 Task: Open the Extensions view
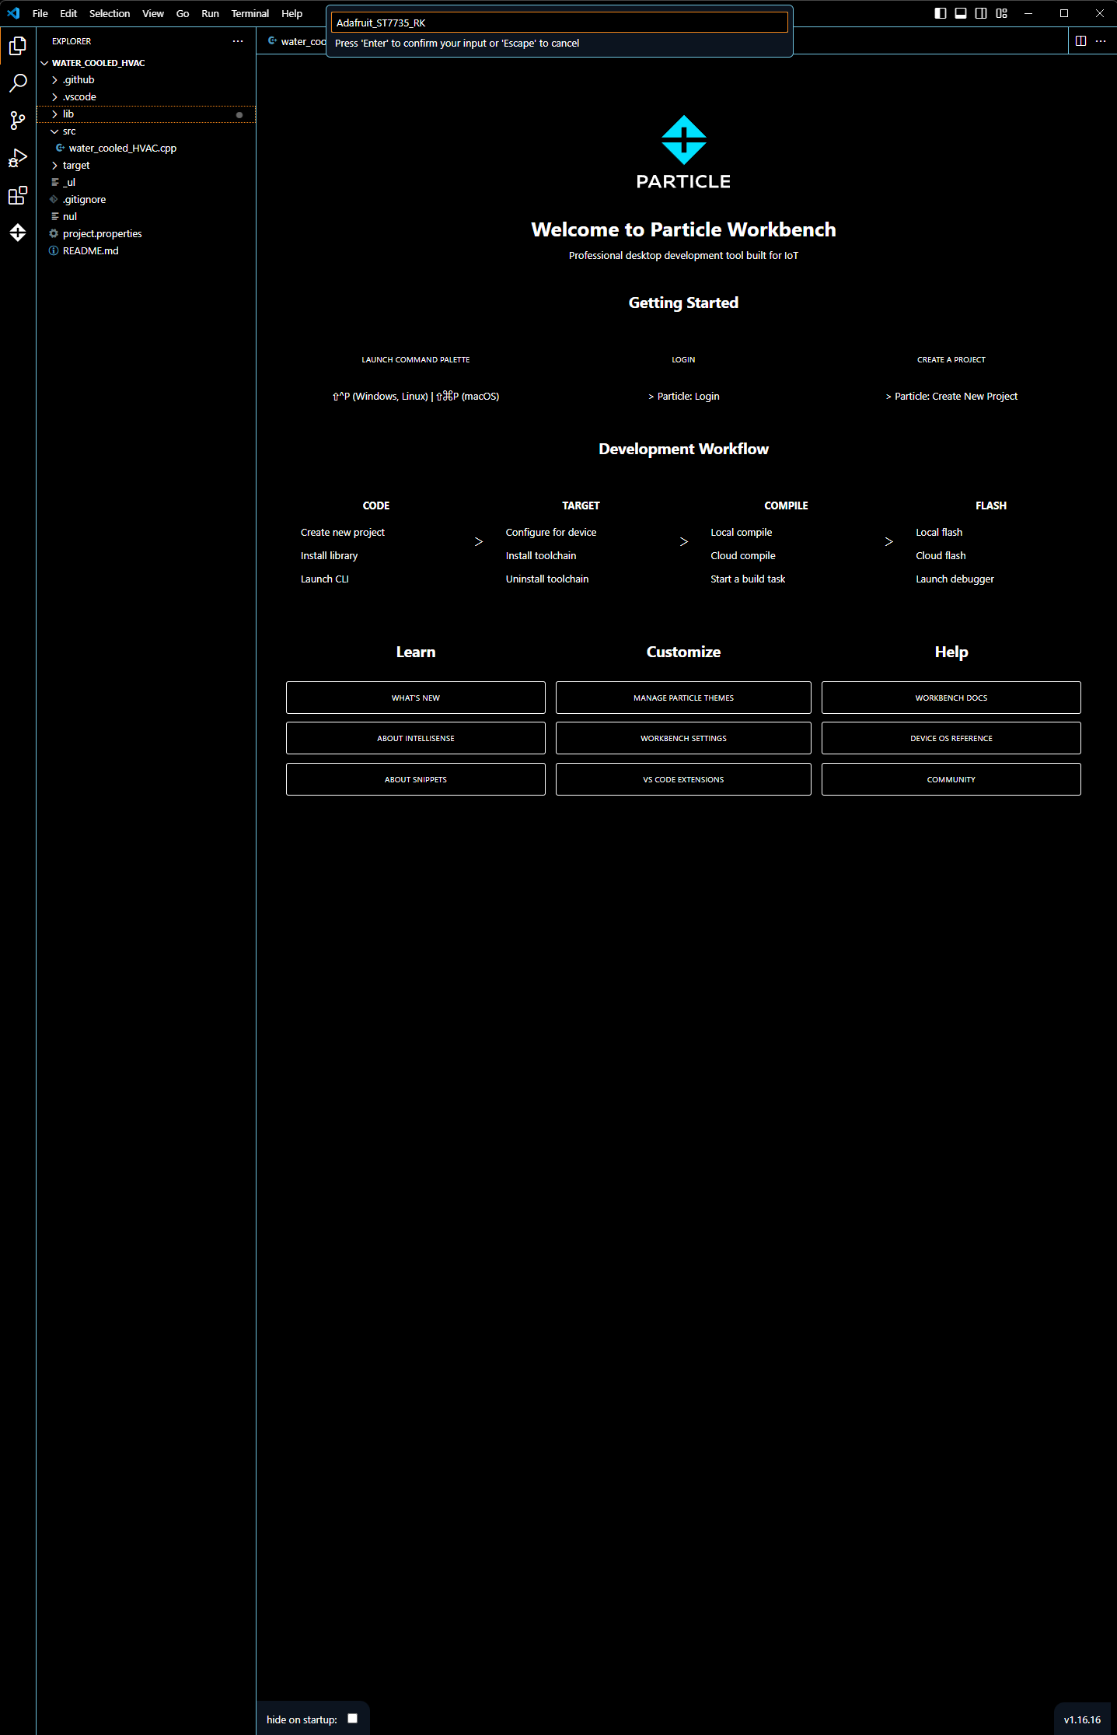tap(18, 195)
